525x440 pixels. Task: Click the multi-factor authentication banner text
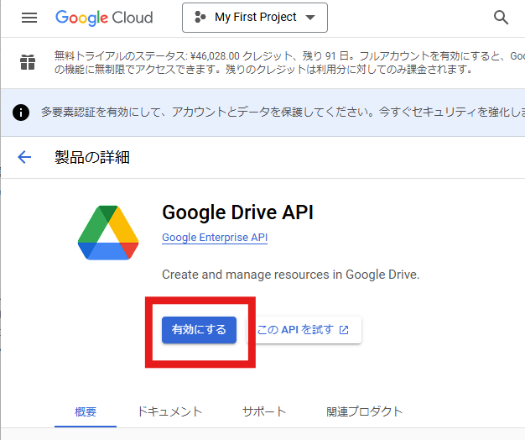(283, 113)
